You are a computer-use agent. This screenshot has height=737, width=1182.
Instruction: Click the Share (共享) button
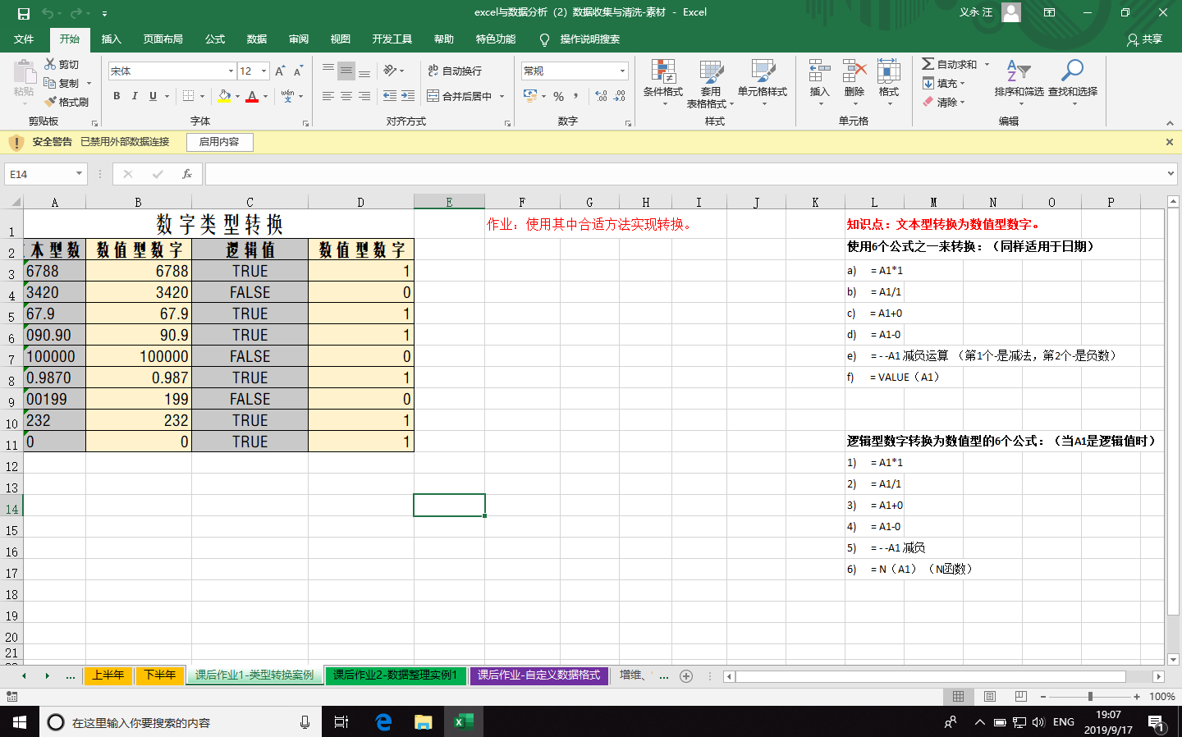pos(1144,39)
